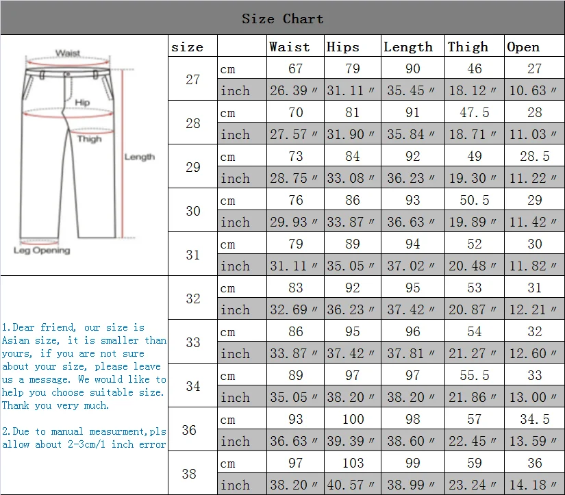Click the hips value 103 cell
The height and width of the screenshot is (495, 565).
[x=353, y=463]
